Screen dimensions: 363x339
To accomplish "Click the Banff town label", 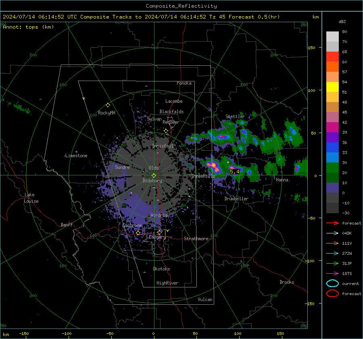I will click(x=67, y=225).
